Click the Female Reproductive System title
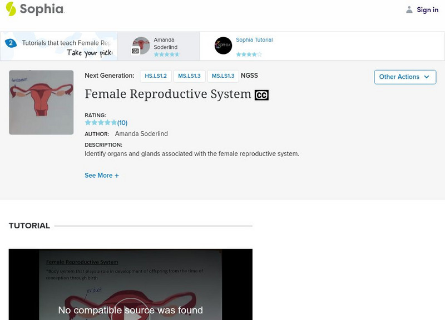The width and height of the screenshot is (445, 320). [168, 94]
